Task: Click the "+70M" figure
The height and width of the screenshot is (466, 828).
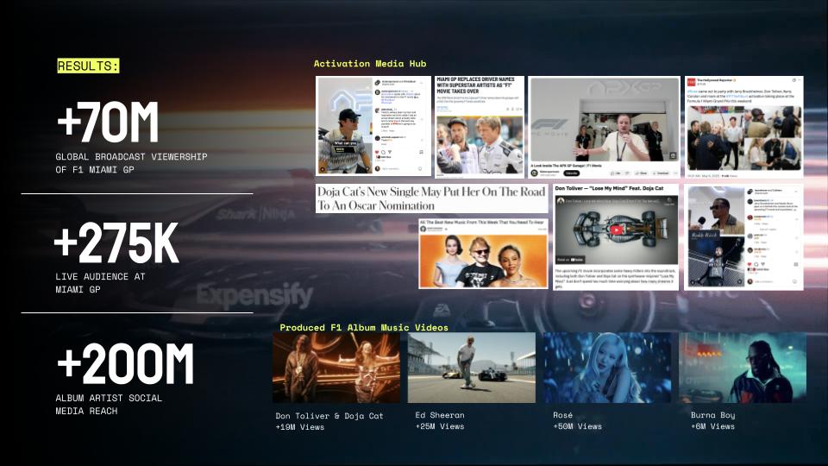Action: pos(108,122)
